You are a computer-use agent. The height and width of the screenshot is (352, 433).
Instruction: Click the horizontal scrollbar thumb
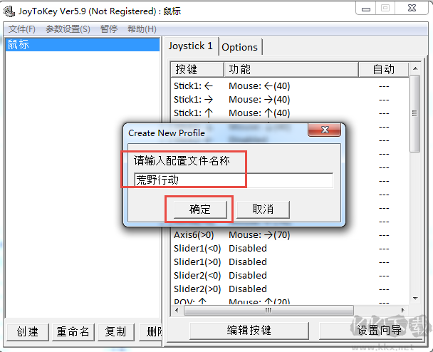tap(268, 310)
